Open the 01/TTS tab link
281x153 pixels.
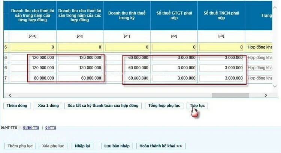click(x=51, y=128)
